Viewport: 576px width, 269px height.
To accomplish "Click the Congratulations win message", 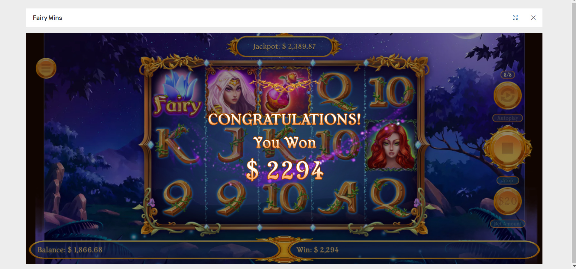I will point(284,119).
